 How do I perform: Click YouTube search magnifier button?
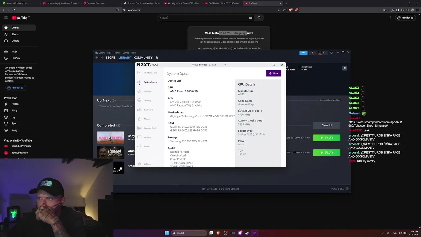pos(259,18)
